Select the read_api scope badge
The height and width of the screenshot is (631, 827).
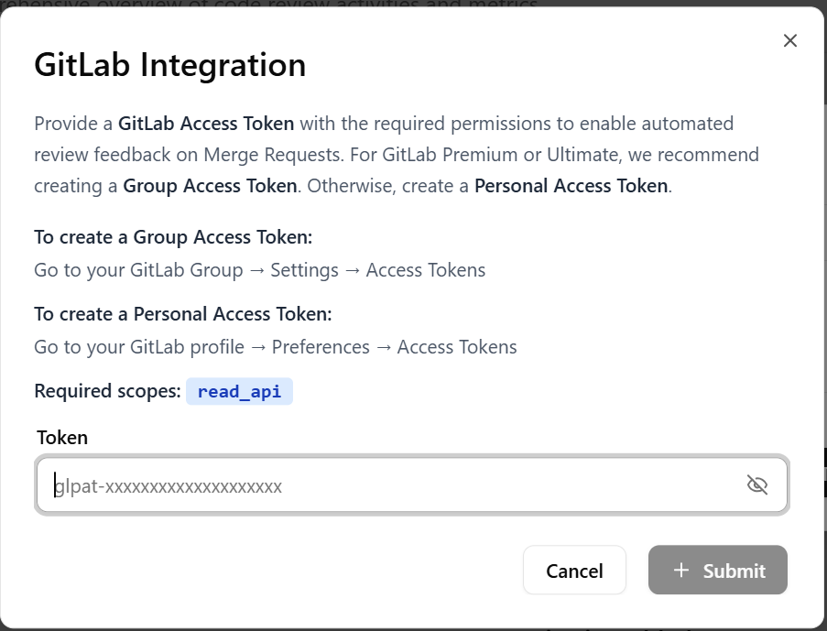[x=239, y=391]
